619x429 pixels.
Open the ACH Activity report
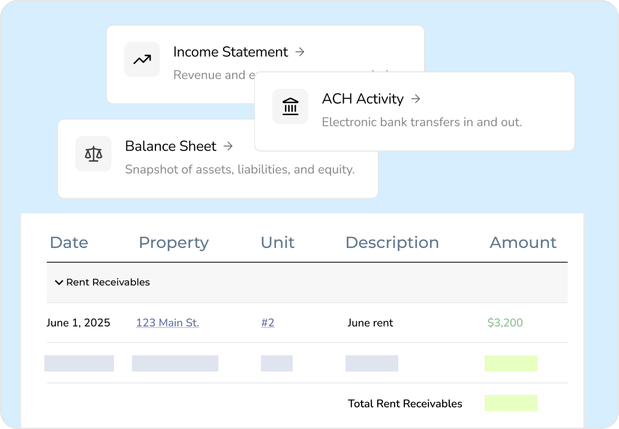point(363,99)
